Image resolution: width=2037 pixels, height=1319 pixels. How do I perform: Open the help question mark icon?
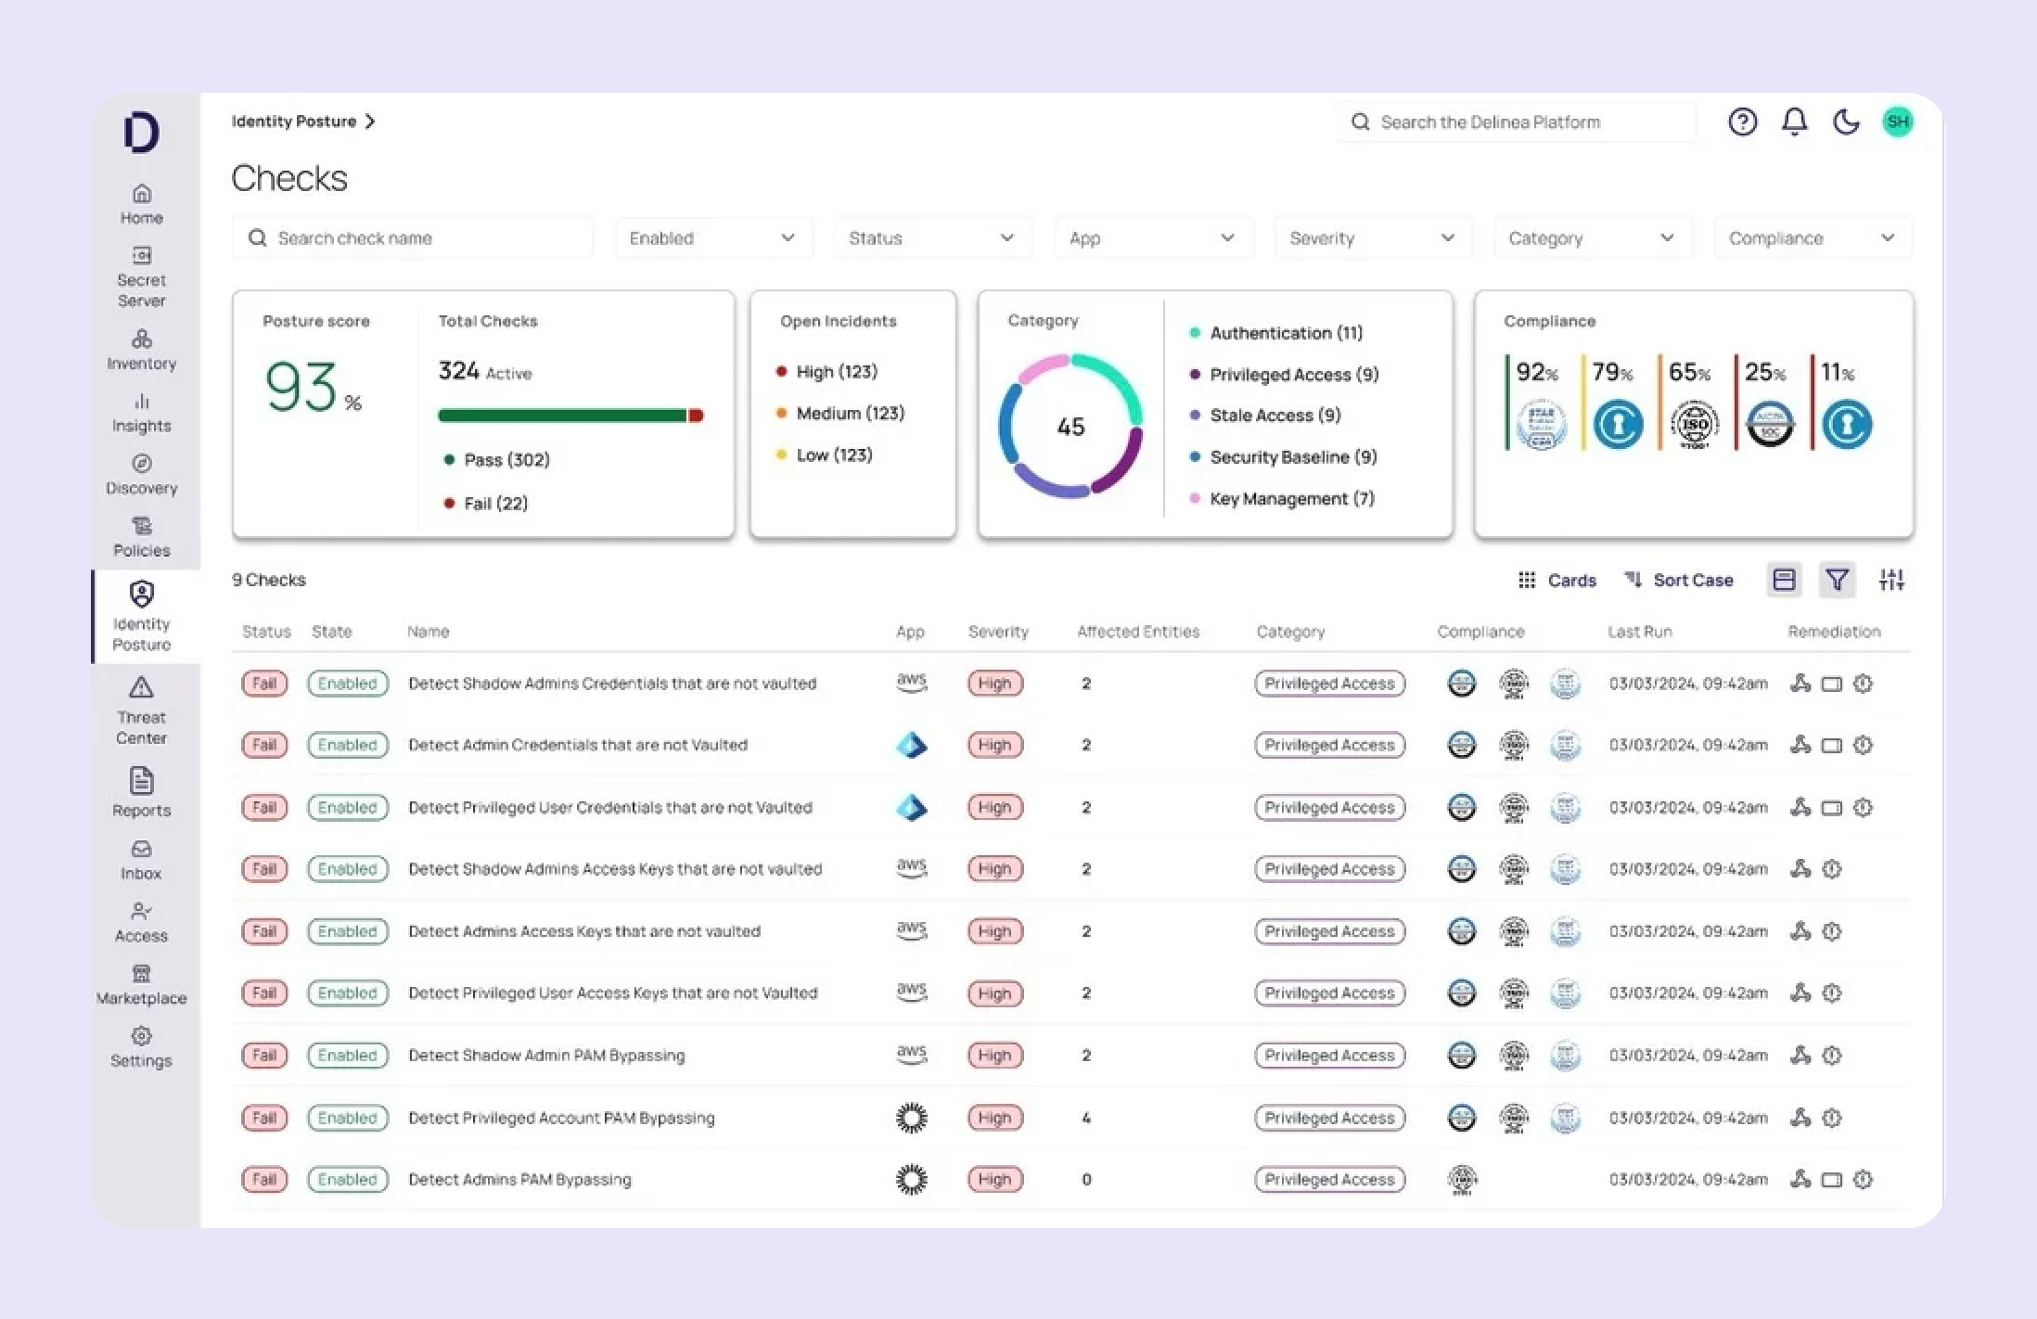1742,122
